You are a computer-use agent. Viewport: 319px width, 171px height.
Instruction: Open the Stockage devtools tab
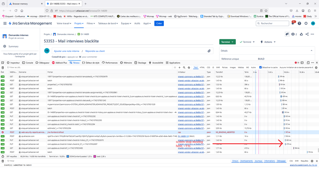click(x=141, y=63)
